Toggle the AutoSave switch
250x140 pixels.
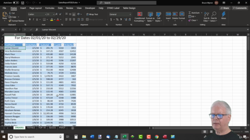coord(16,3)
